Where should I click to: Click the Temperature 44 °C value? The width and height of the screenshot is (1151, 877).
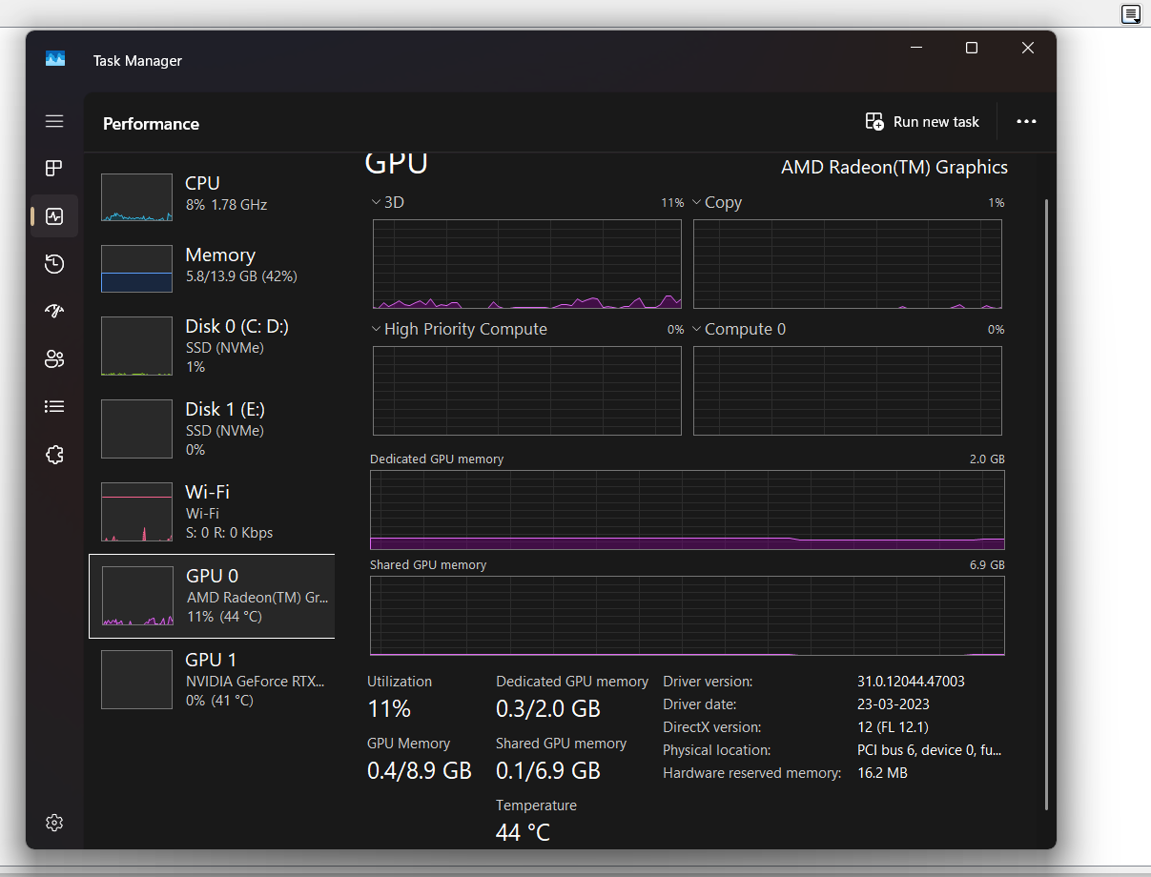pyautogui.click(x=523, y=833)
